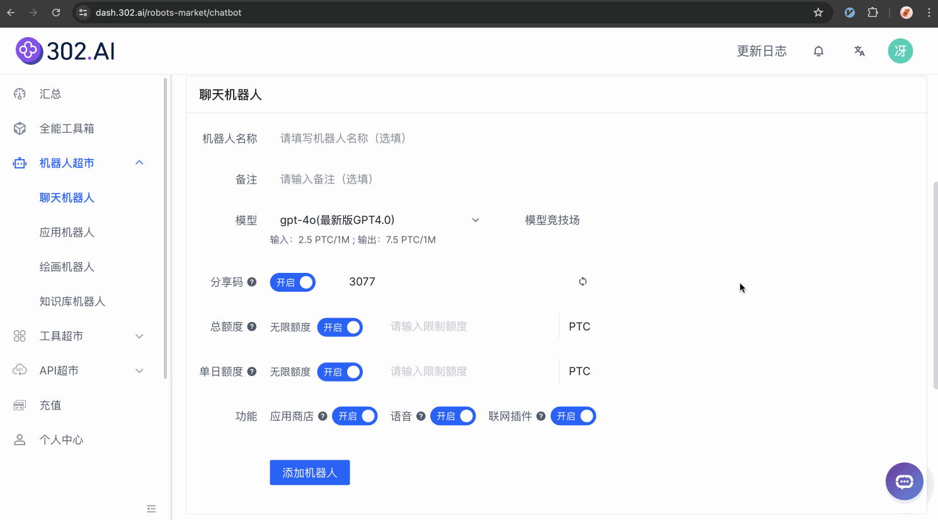938x520 pixels.
Task: Click the help icon beside 应用商店
Action: pos(323,416)
